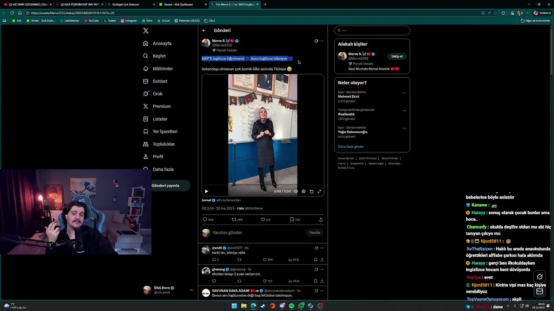
Task: Click the floating Grok button
Action: pyautogui.click(x=540, y=277)
